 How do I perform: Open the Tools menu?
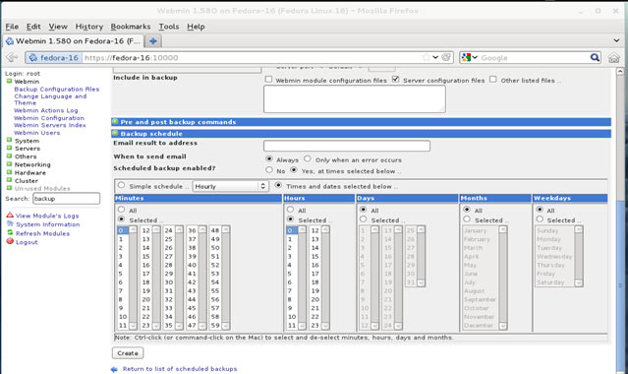[169, 27]
